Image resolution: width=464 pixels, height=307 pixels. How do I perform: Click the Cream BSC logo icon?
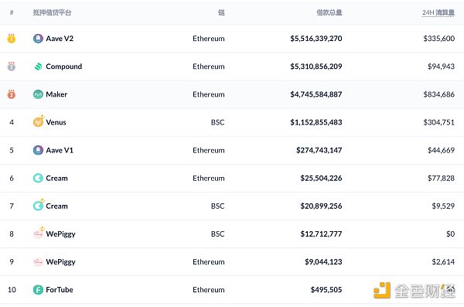(39, 205)
